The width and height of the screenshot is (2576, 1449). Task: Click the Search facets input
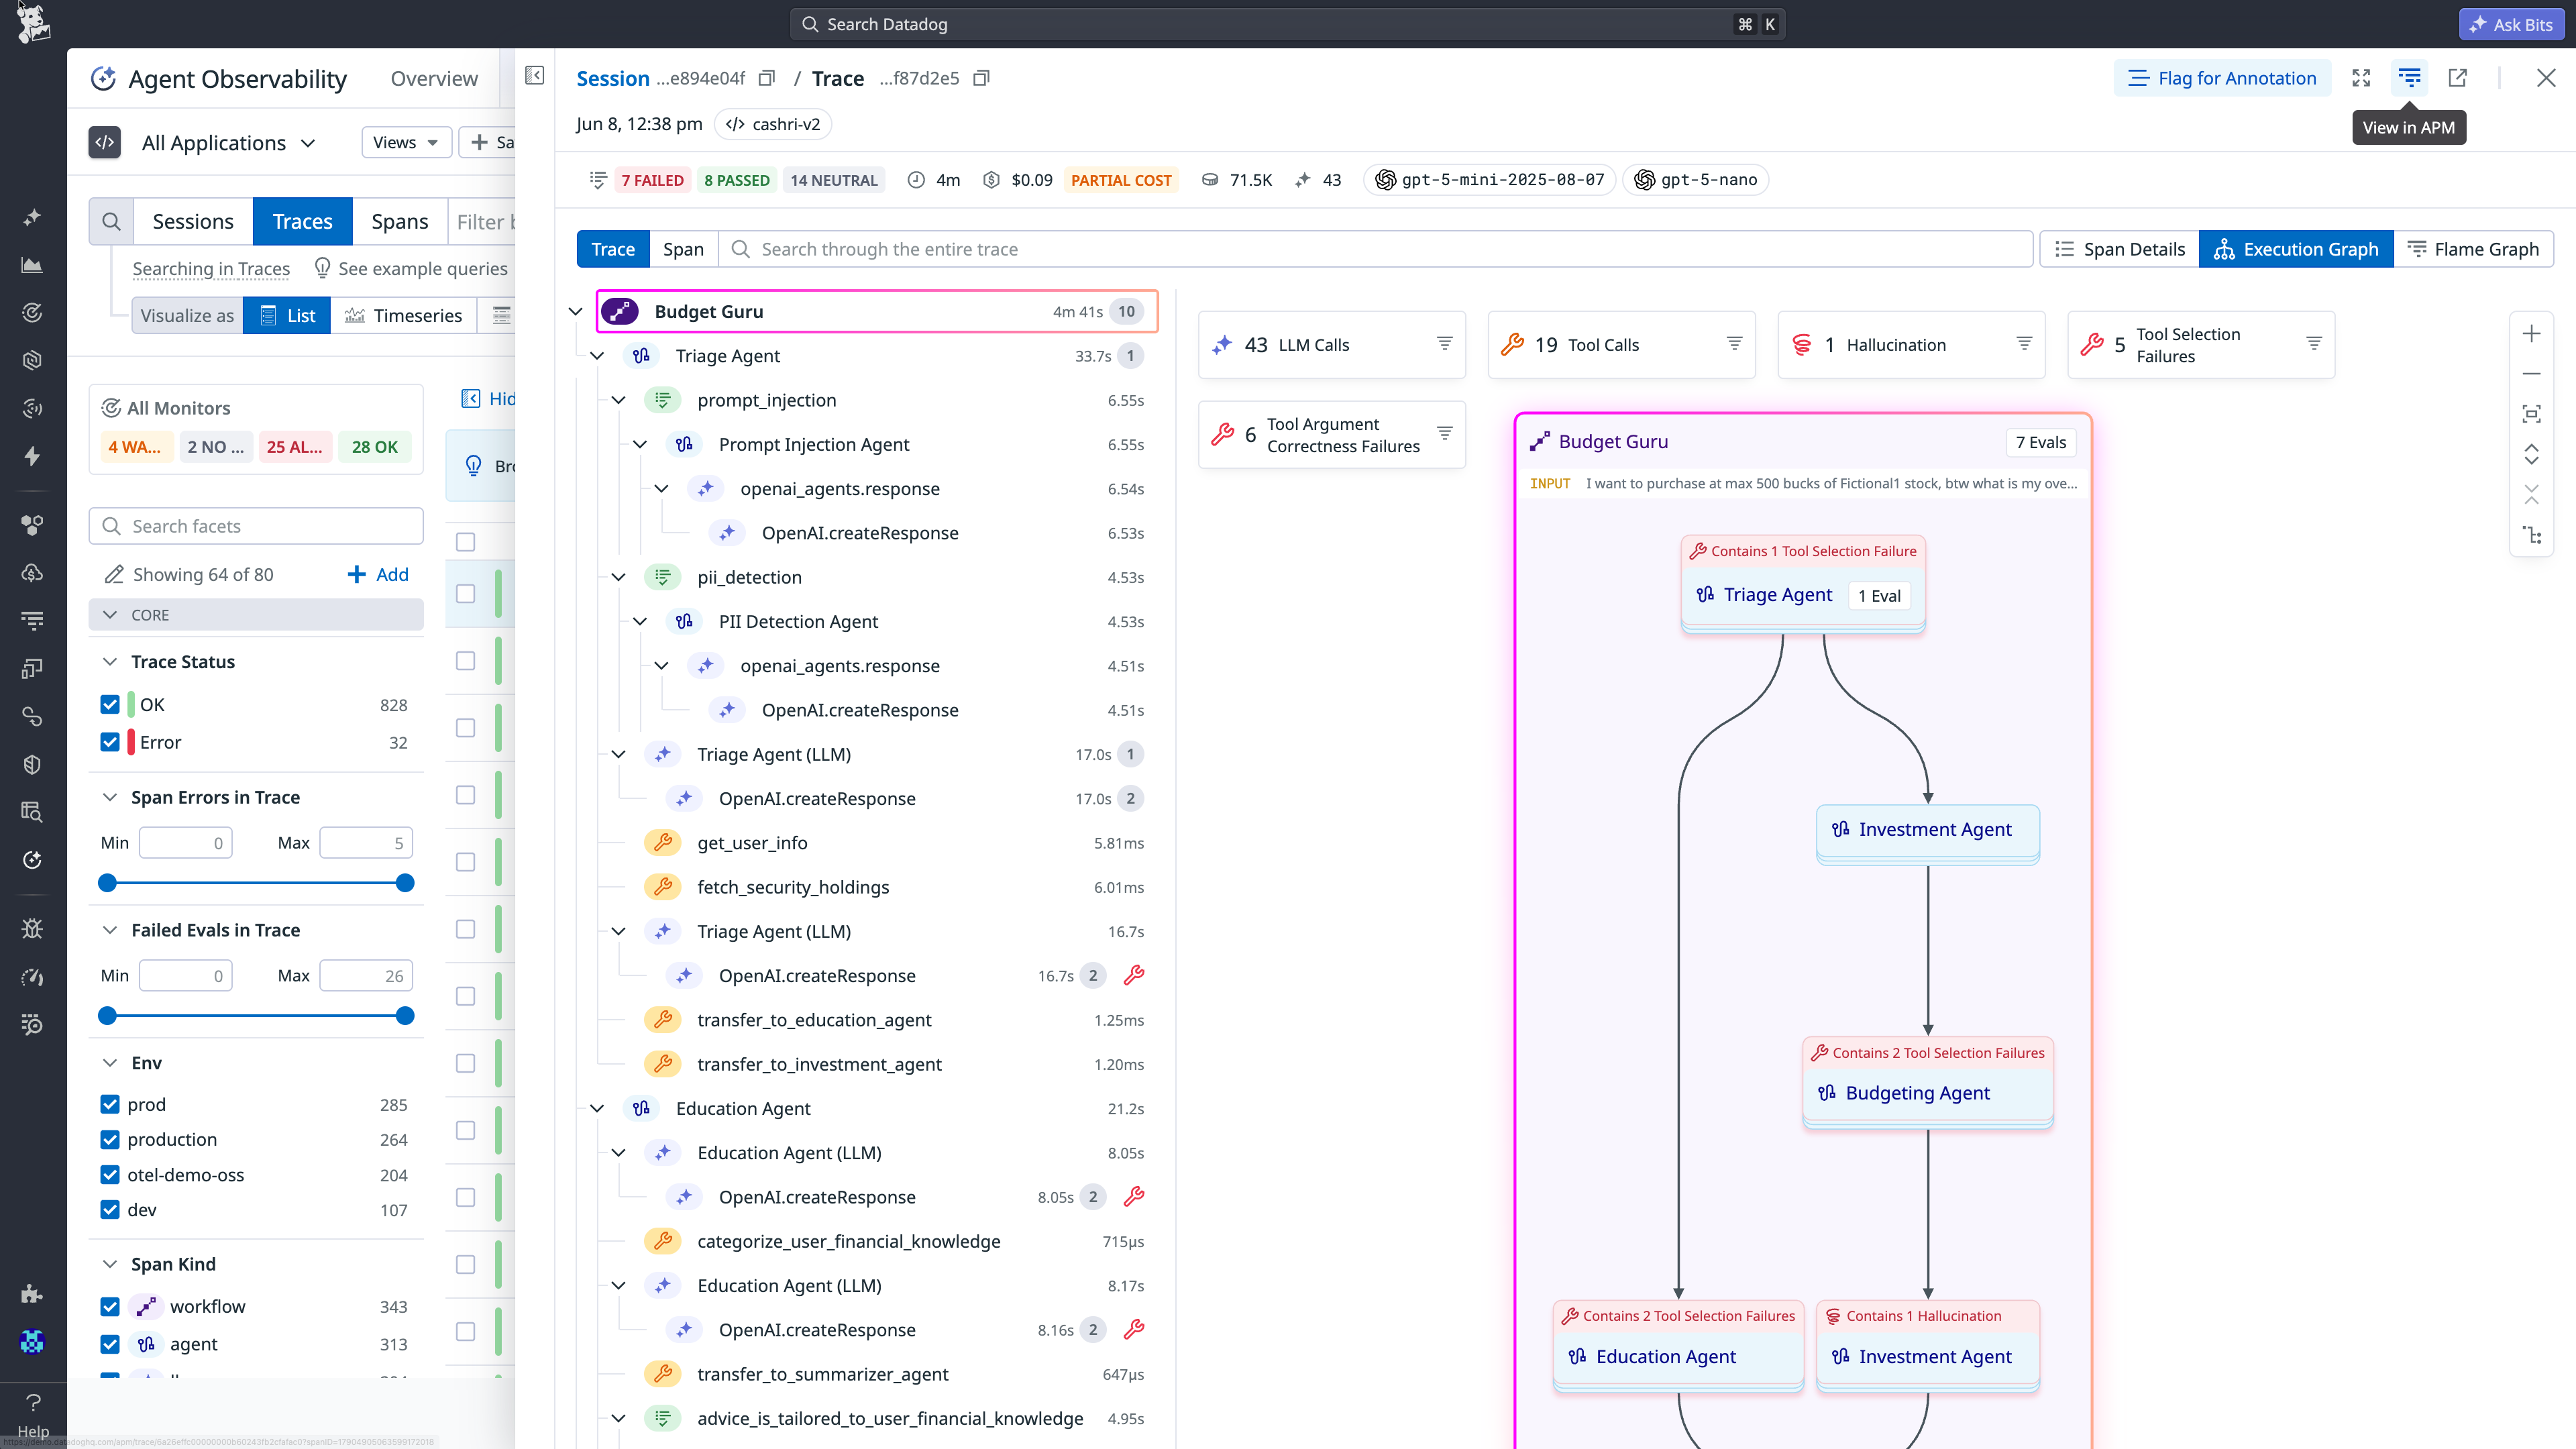tap(256, 526)
